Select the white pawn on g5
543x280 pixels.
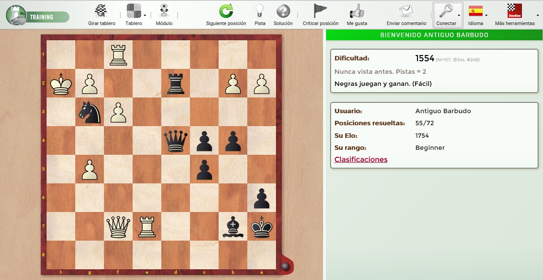tap(90, 170)
